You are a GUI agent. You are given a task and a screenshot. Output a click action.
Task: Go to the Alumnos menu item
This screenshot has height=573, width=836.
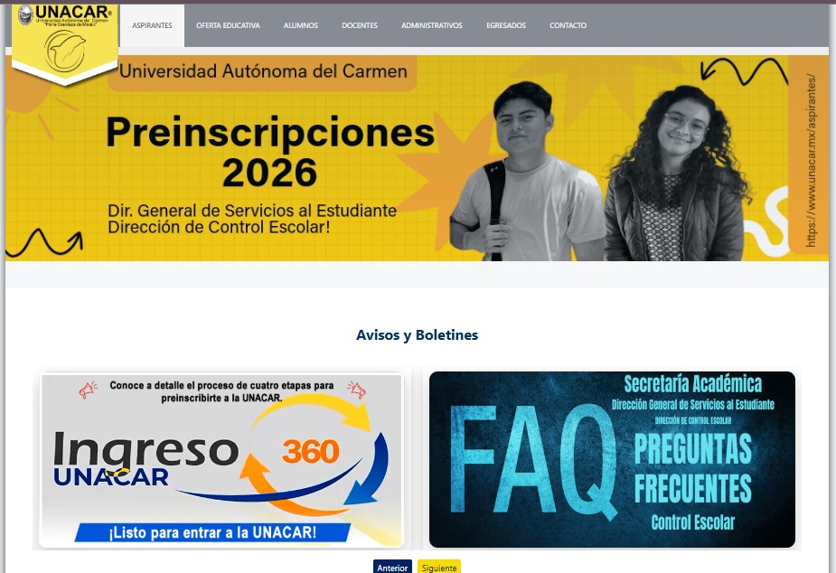(x=301, y=25)
